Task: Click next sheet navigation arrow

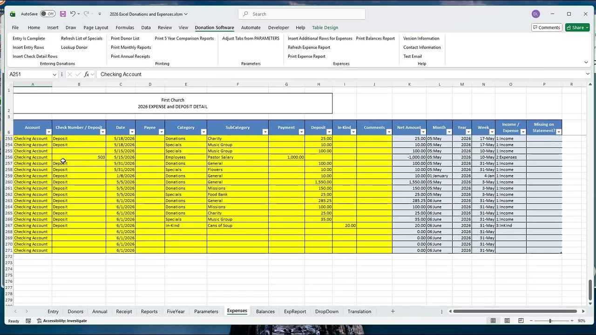Action: point(27,311)
